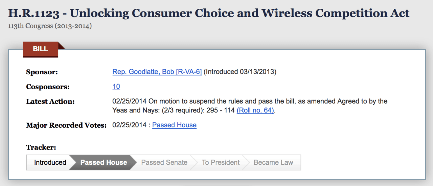Click the 113th Congress (2013-2014) subtitle
The width and height of the screenshot is (433, 186).
click(x=50, y=26)
